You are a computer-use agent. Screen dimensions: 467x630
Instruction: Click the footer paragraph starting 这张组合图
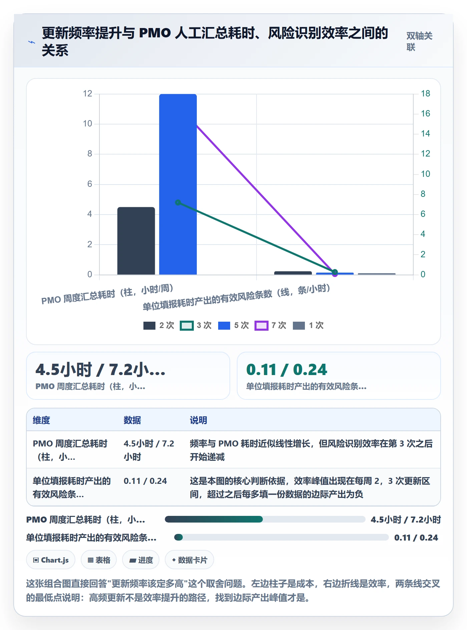233,591
